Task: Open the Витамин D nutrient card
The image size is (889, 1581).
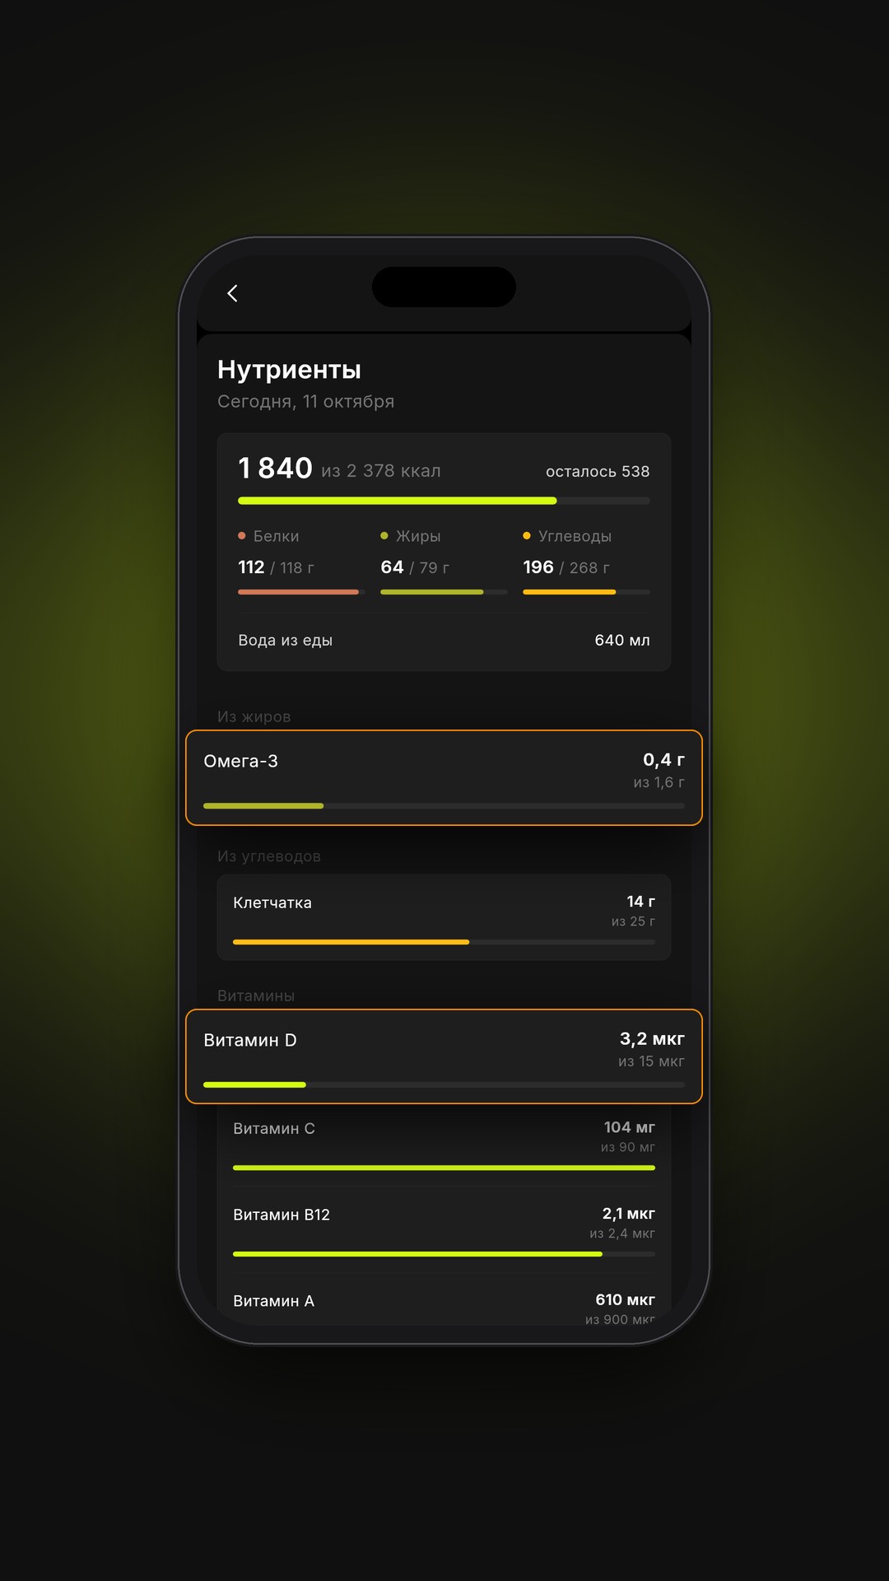Action: coord(444,1056)
